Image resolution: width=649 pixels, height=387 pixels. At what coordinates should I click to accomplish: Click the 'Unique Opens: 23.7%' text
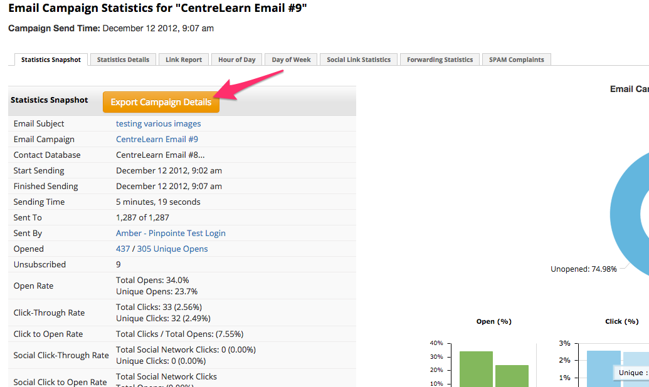tap(157, 291)
